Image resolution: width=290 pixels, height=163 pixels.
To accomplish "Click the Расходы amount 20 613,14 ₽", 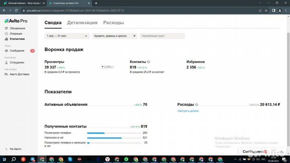I will tap(270, 105).
